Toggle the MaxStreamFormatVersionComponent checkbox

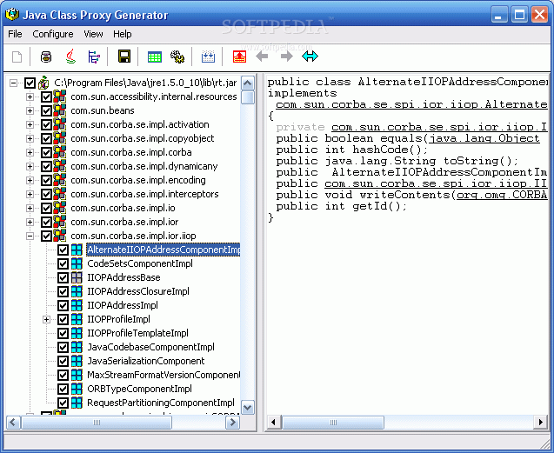63,375
